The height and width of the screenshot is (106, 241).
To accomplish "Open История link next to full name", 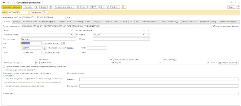I will 235,26.
